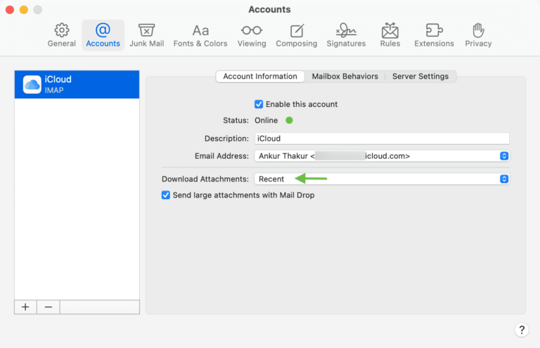Viewport: 540px width, 348px height.
Task: Toggle Send large attachments with Mail Drop
Action: point(166,195)
